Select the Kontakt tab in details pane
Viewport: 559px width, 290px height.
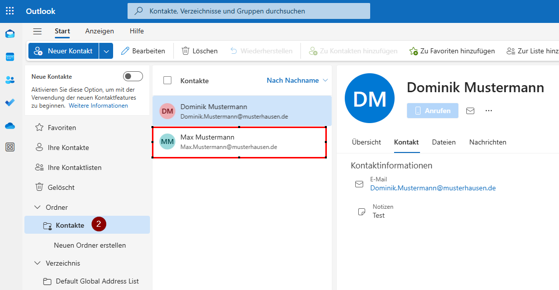click(407, 142)
